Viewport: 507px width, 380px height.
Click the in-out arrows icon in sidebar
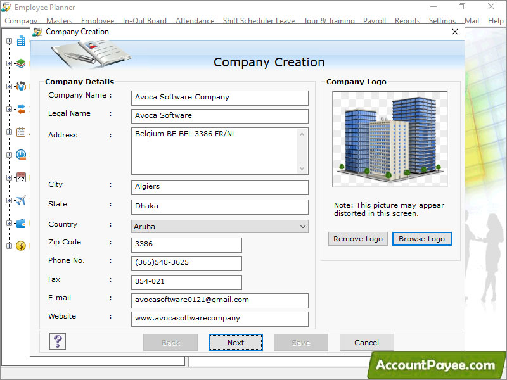21,109
